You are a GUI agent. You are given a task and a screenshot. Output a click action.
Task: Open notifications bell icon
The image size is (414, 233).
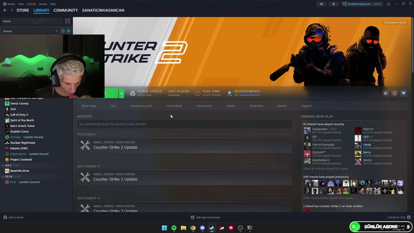pos(333,4)
